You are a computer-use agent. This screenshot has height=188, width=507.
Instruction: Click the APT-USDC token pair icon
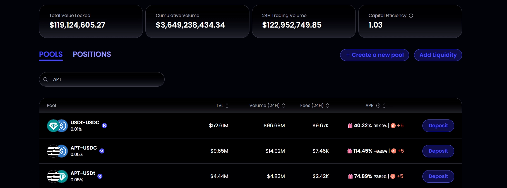coord(57,151)
